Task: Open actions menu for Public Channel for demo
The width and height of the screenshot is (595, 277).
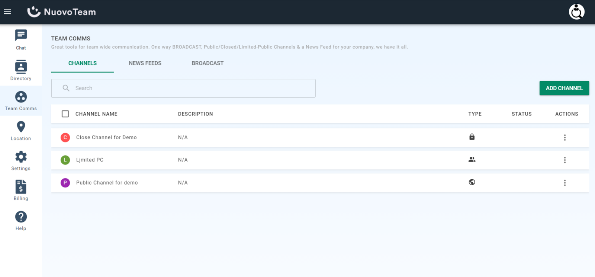Action: point(565,183)
